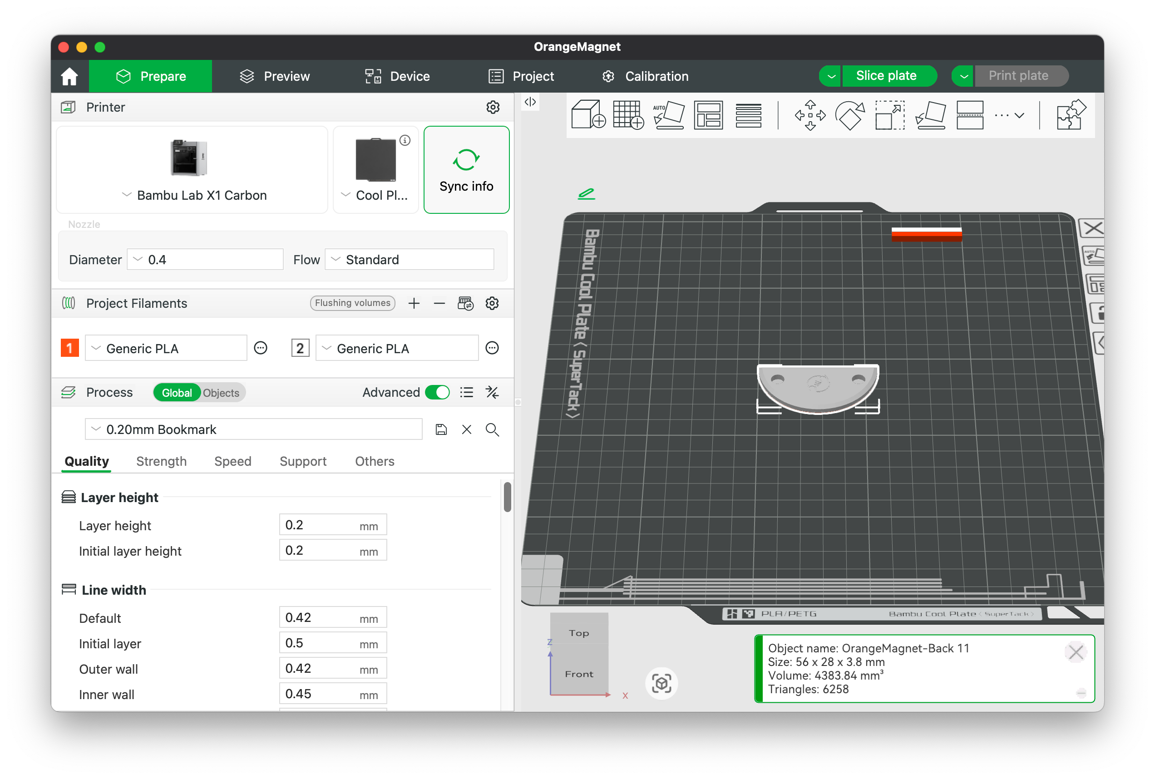1155x779 pixels.
Task: Expand the Print plate options arrow
Action: [963, 76]
